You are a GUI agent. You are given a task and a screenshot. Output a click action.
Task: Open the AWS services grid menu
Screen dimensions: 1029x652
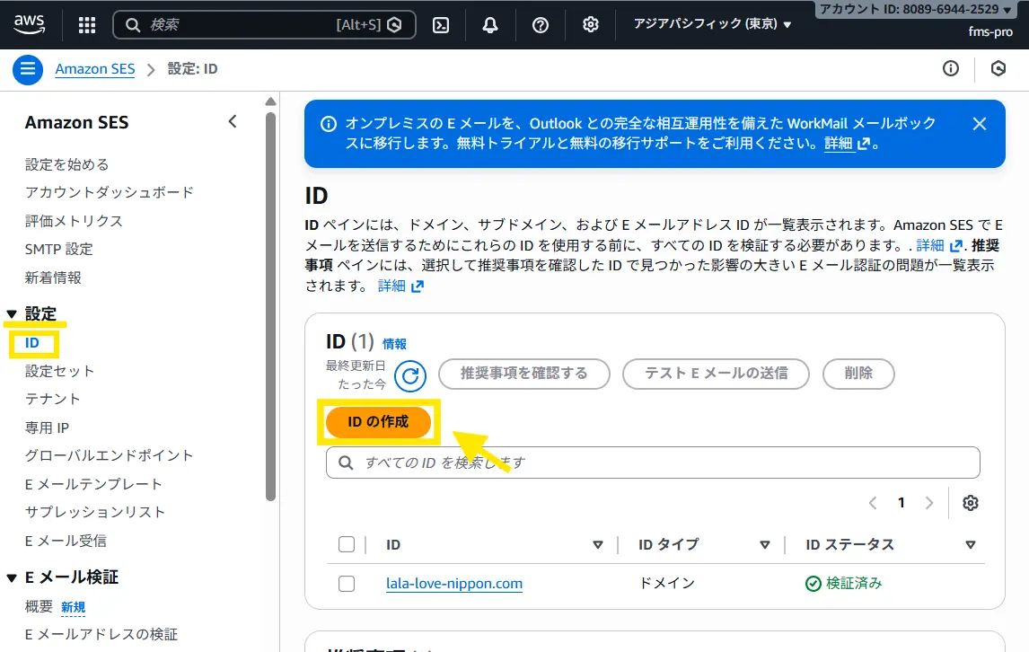(87, 25)
